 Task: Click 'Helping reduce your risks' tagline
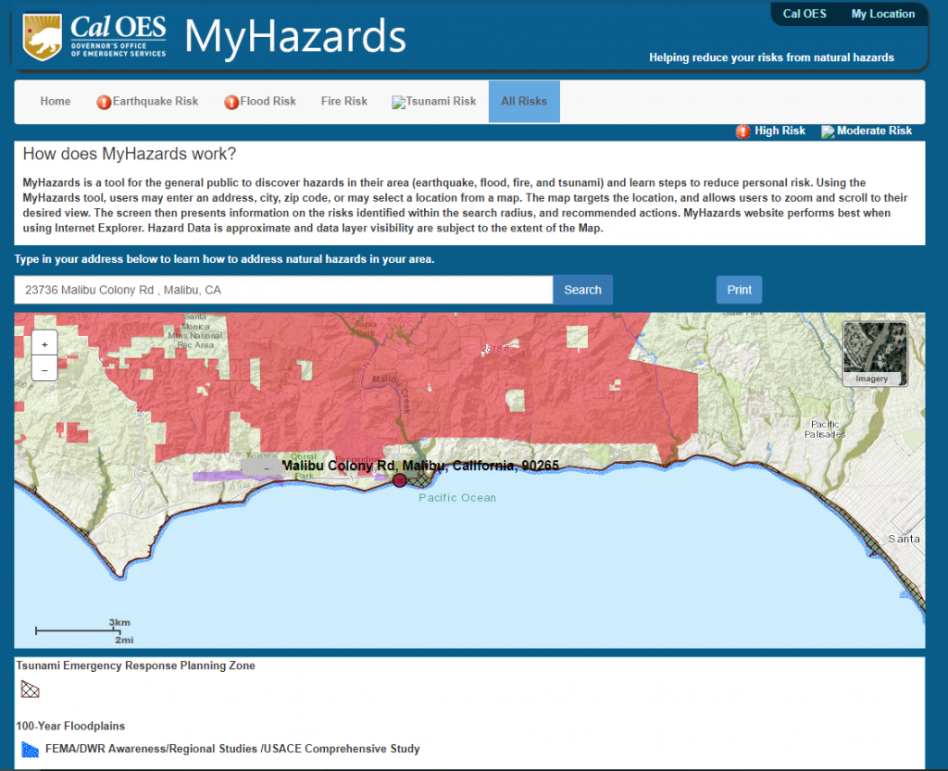771,57
